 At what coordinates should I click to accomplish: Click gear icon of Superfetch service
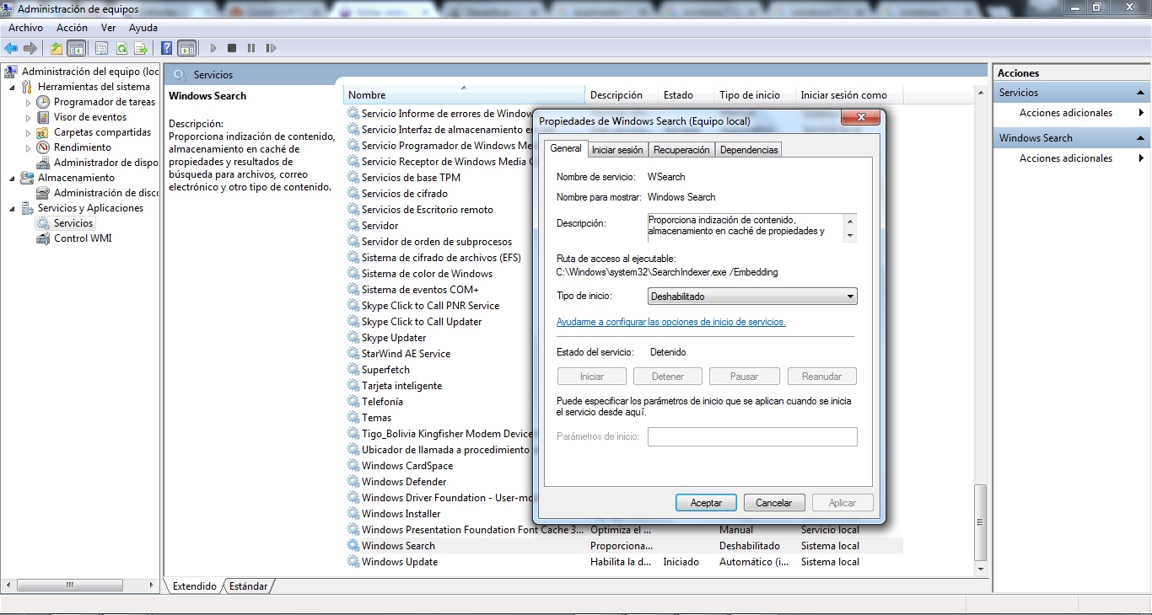pyautogui.click(x=353, y=370)
